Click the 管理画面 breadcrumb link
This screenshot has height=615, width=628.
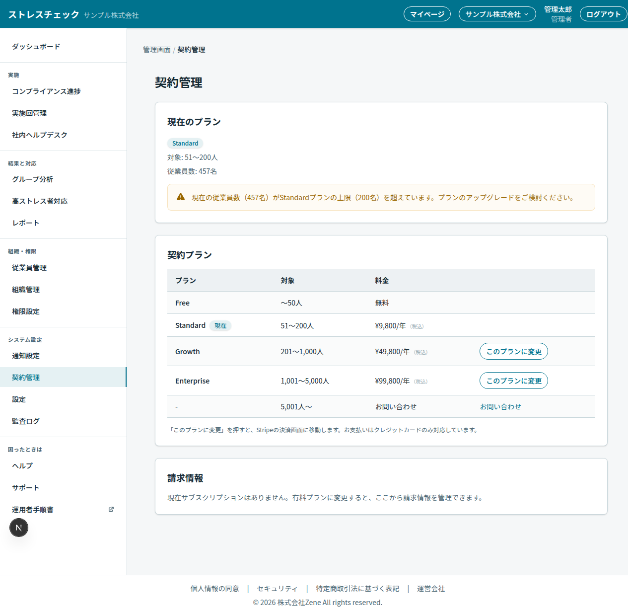(x=157, y=50)
